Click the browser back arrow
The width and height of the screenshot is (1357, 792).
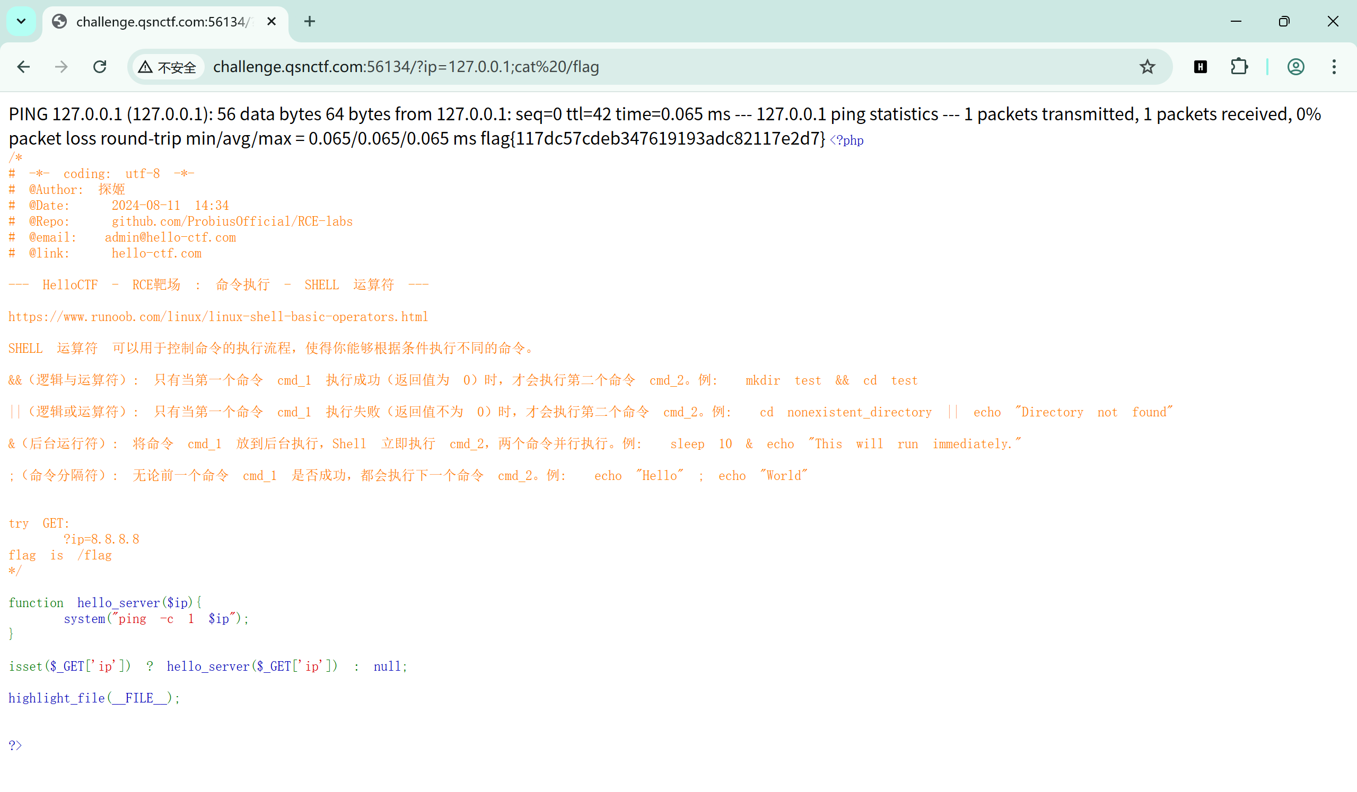click(23, 67)
